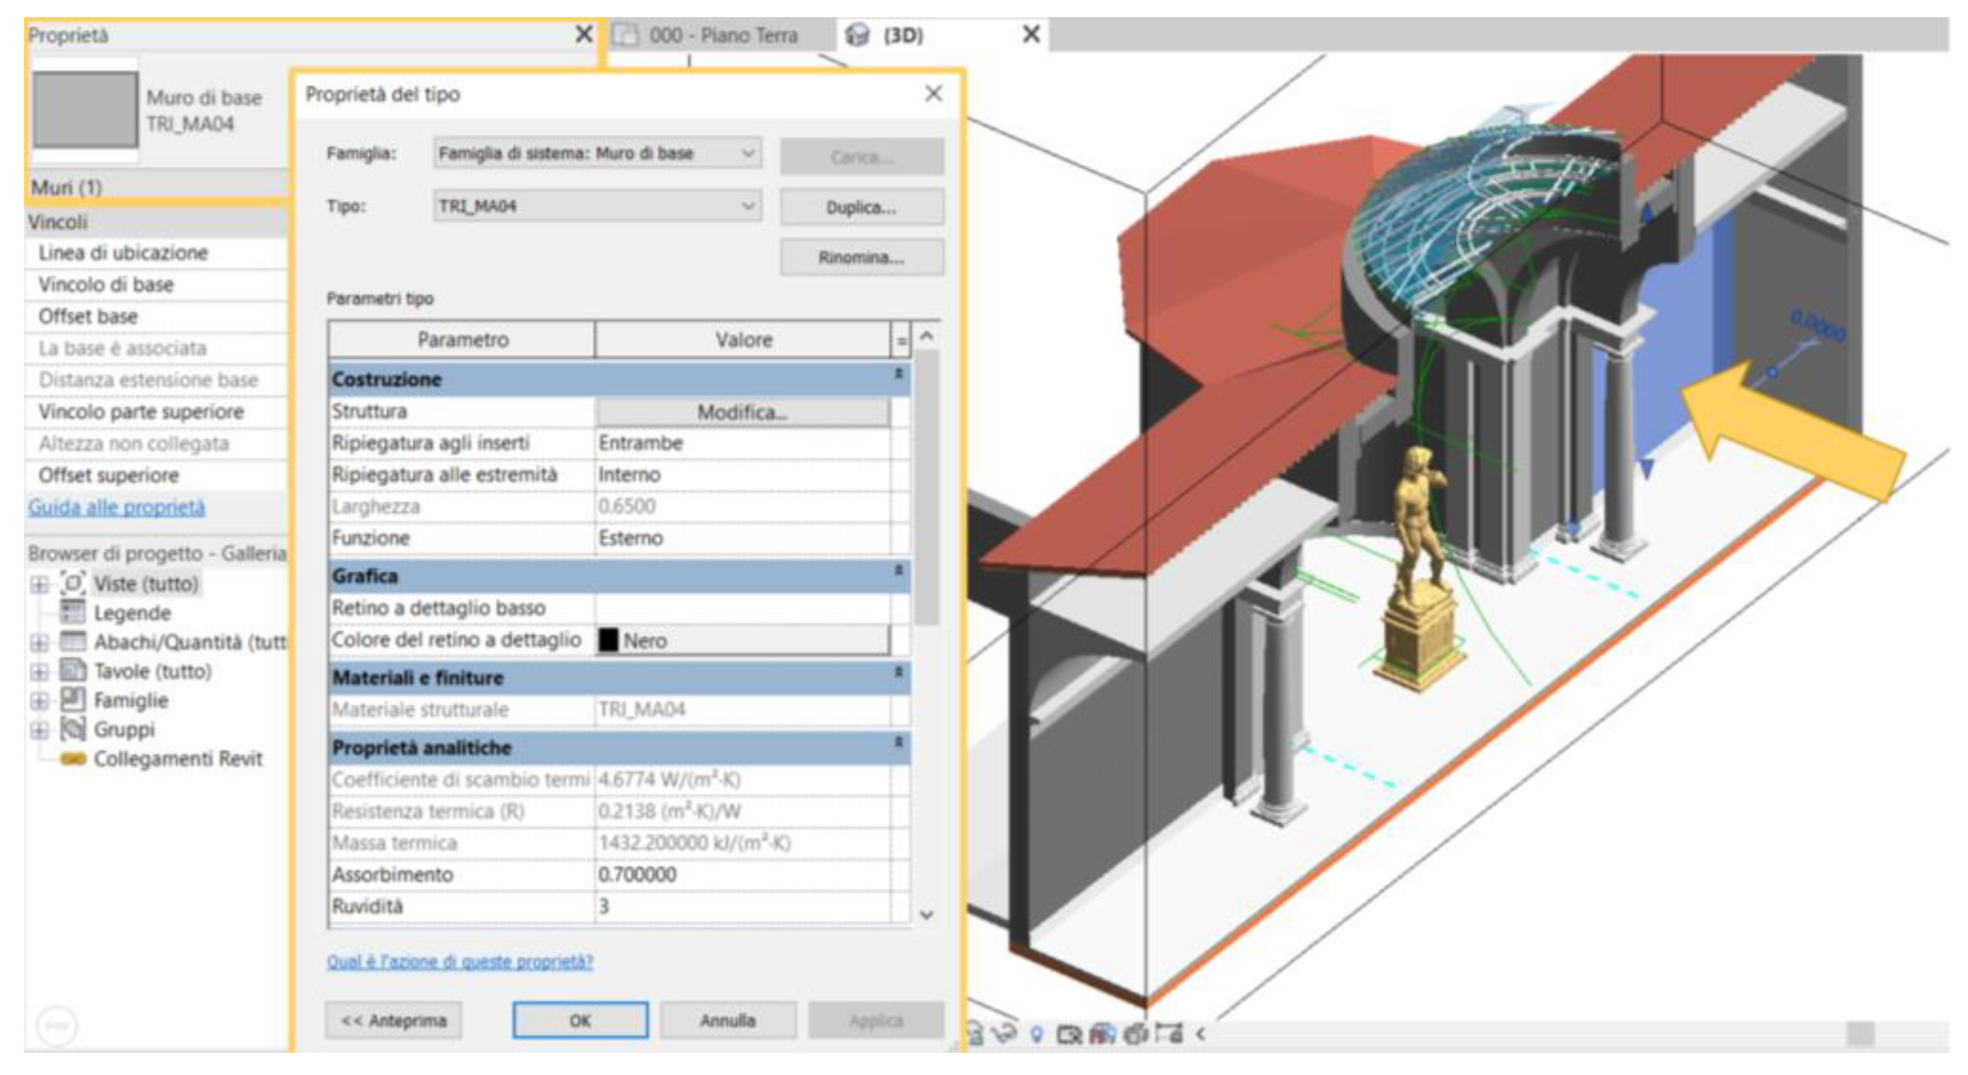Open the Tipo dropdown showing TRI_MA04
The image size is (1968, 1075).
(x=748, y=206)
